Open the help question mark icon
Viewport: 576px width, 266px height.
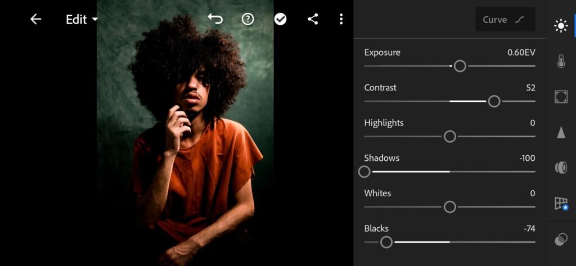[x=248, y=19]
